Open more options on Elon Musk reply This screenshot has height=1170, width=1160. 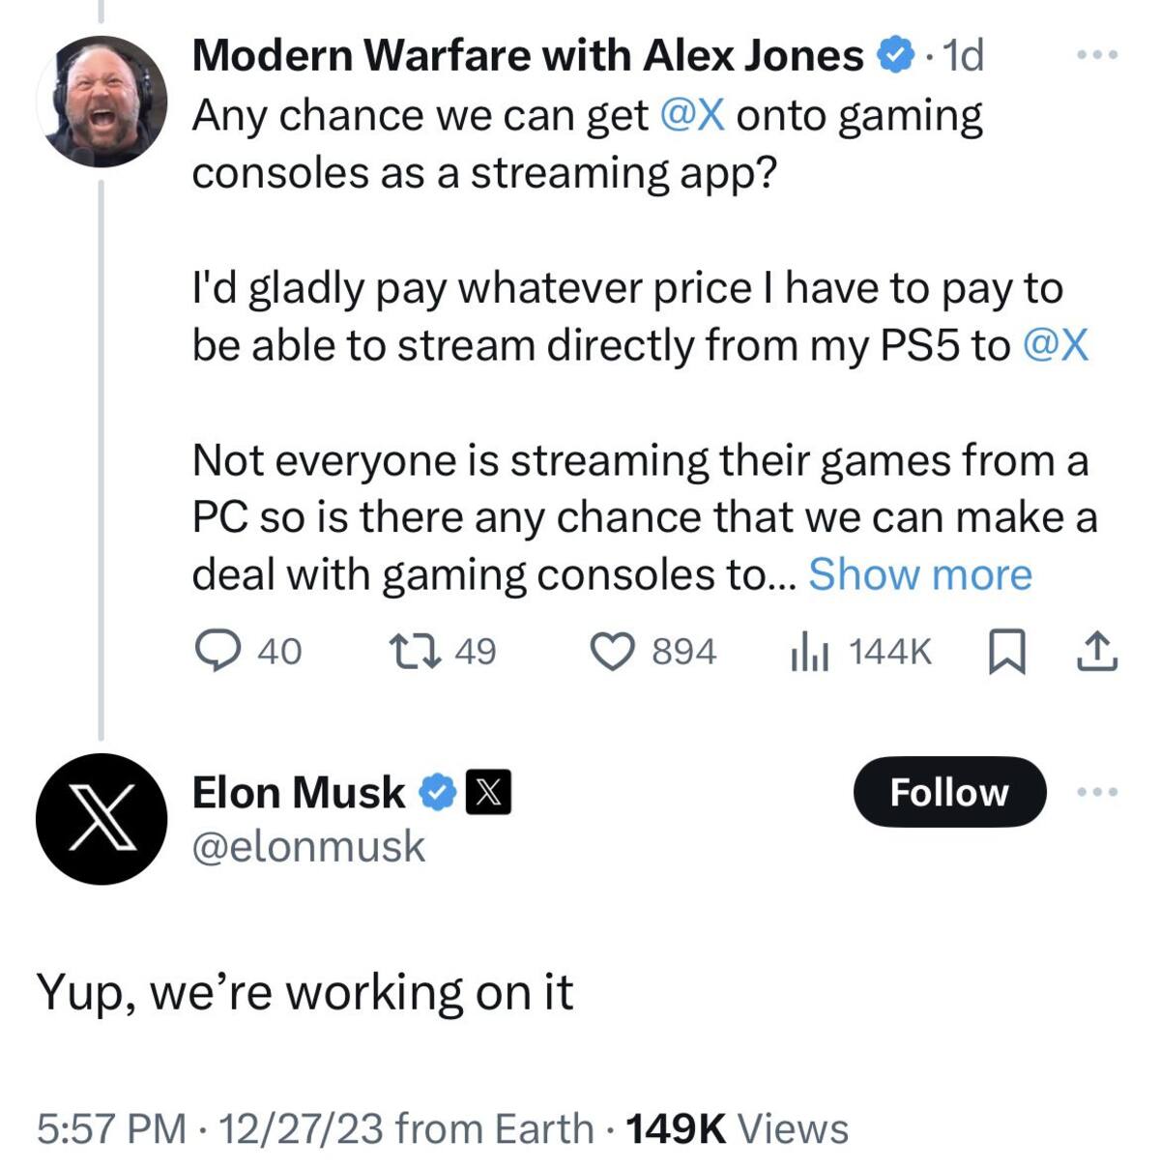[1098, 792]
